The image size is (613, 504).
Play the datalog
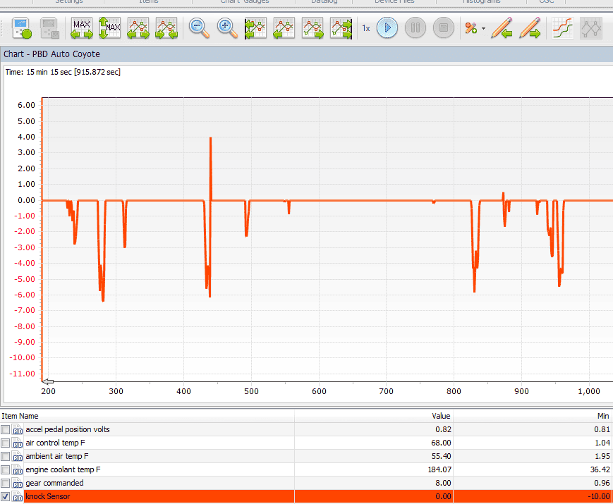pos(387,27)
